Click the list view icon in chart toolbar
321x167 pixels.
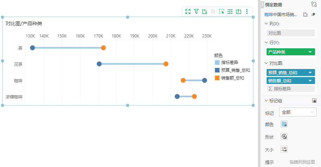(x=230, y=12)
